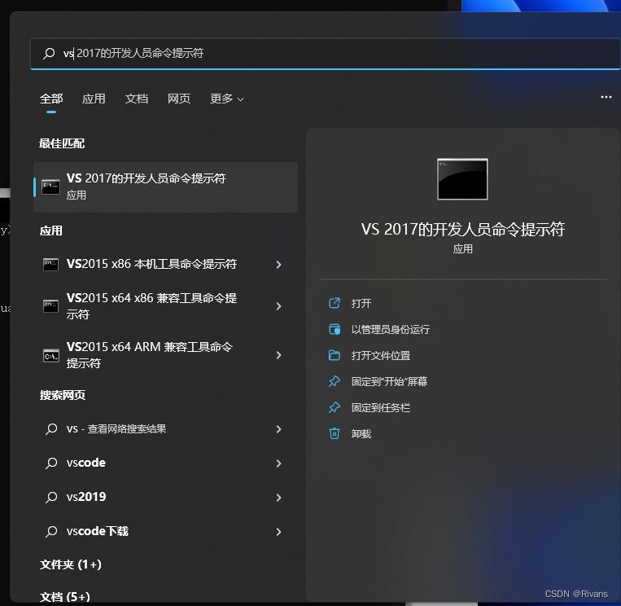Choose 固定到"开始"屏幕
The image size is (621, 606).
pyautogui.click(x=389, y=382)
